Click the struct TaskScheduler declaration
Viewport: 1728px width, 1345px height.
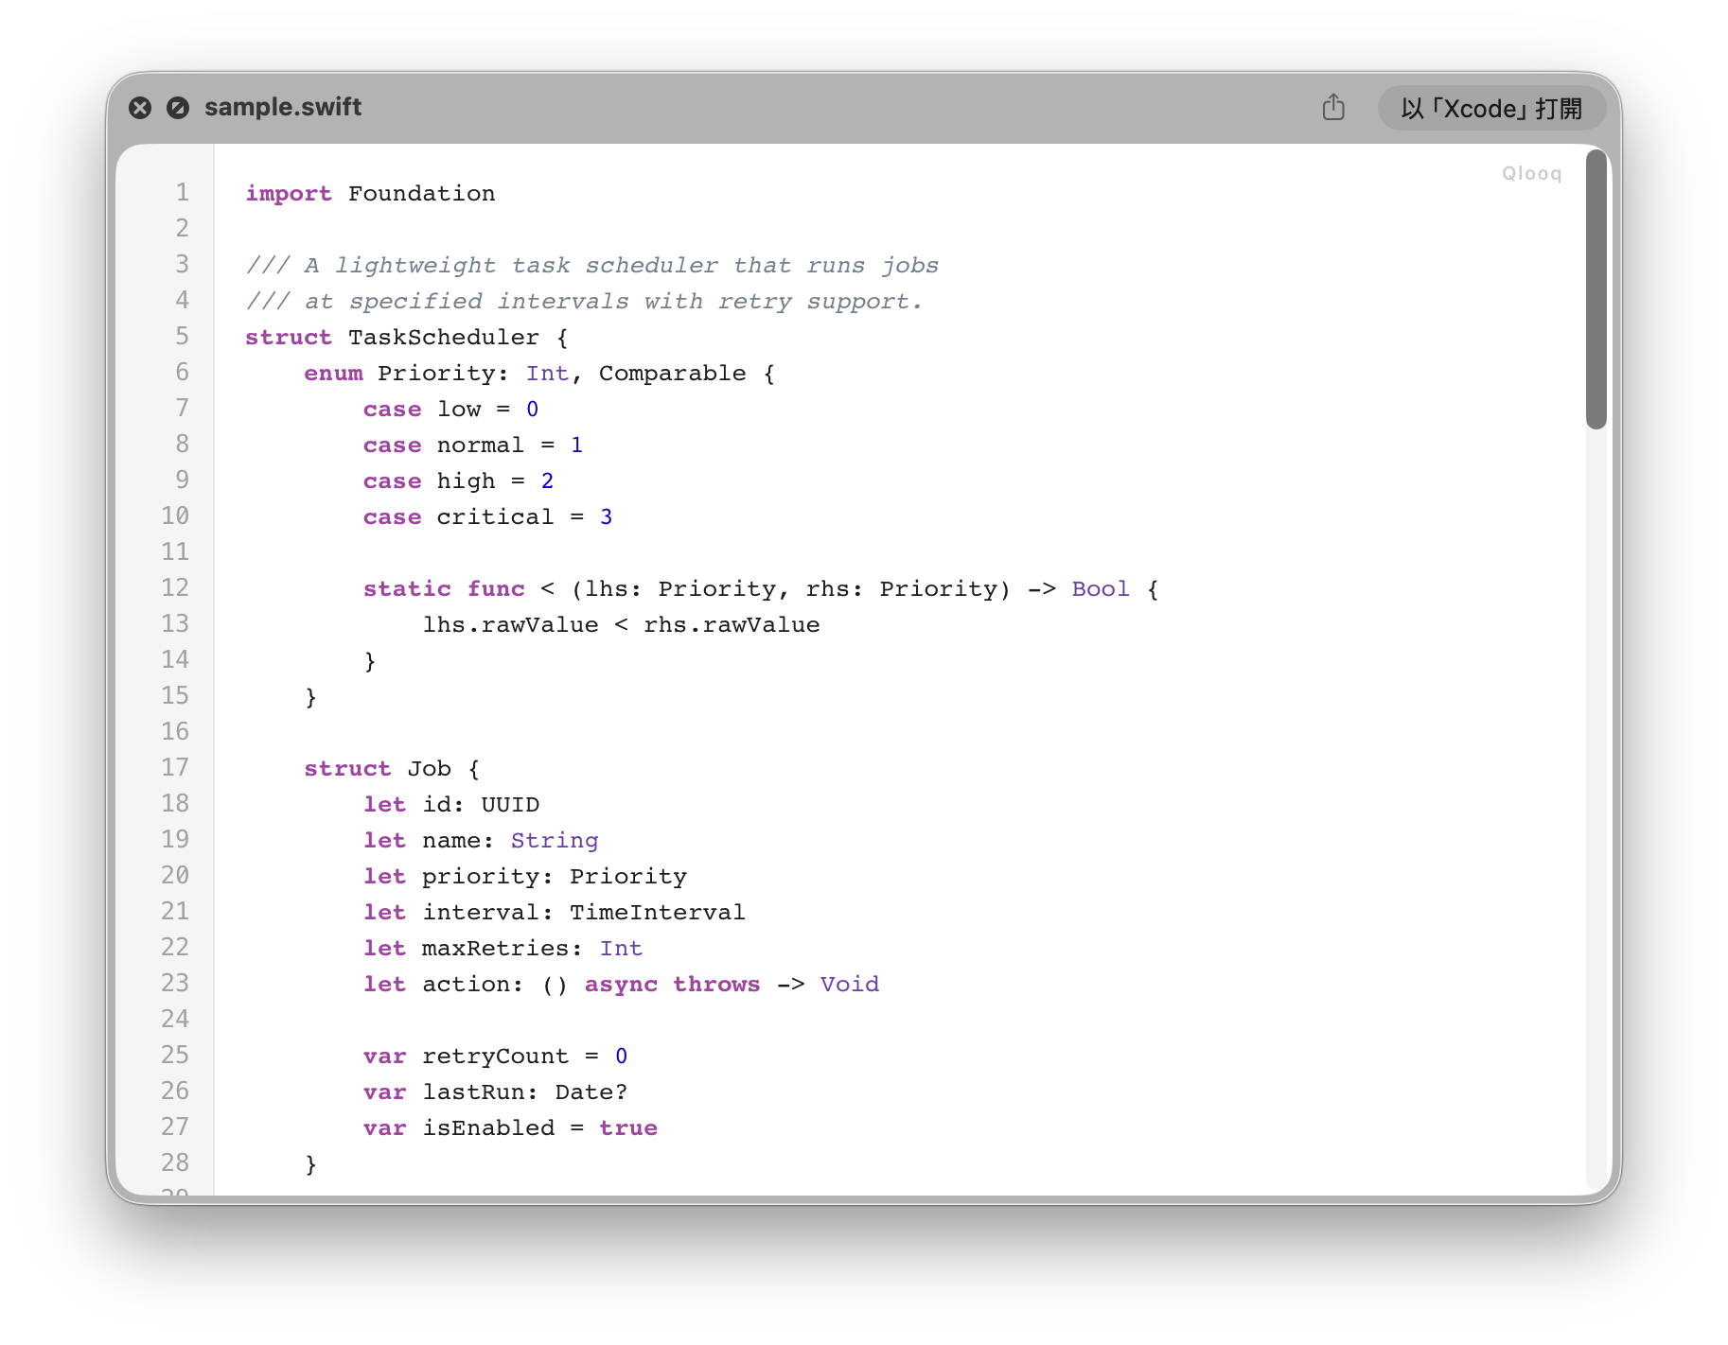pyautogui.click(x=406, y=337)
